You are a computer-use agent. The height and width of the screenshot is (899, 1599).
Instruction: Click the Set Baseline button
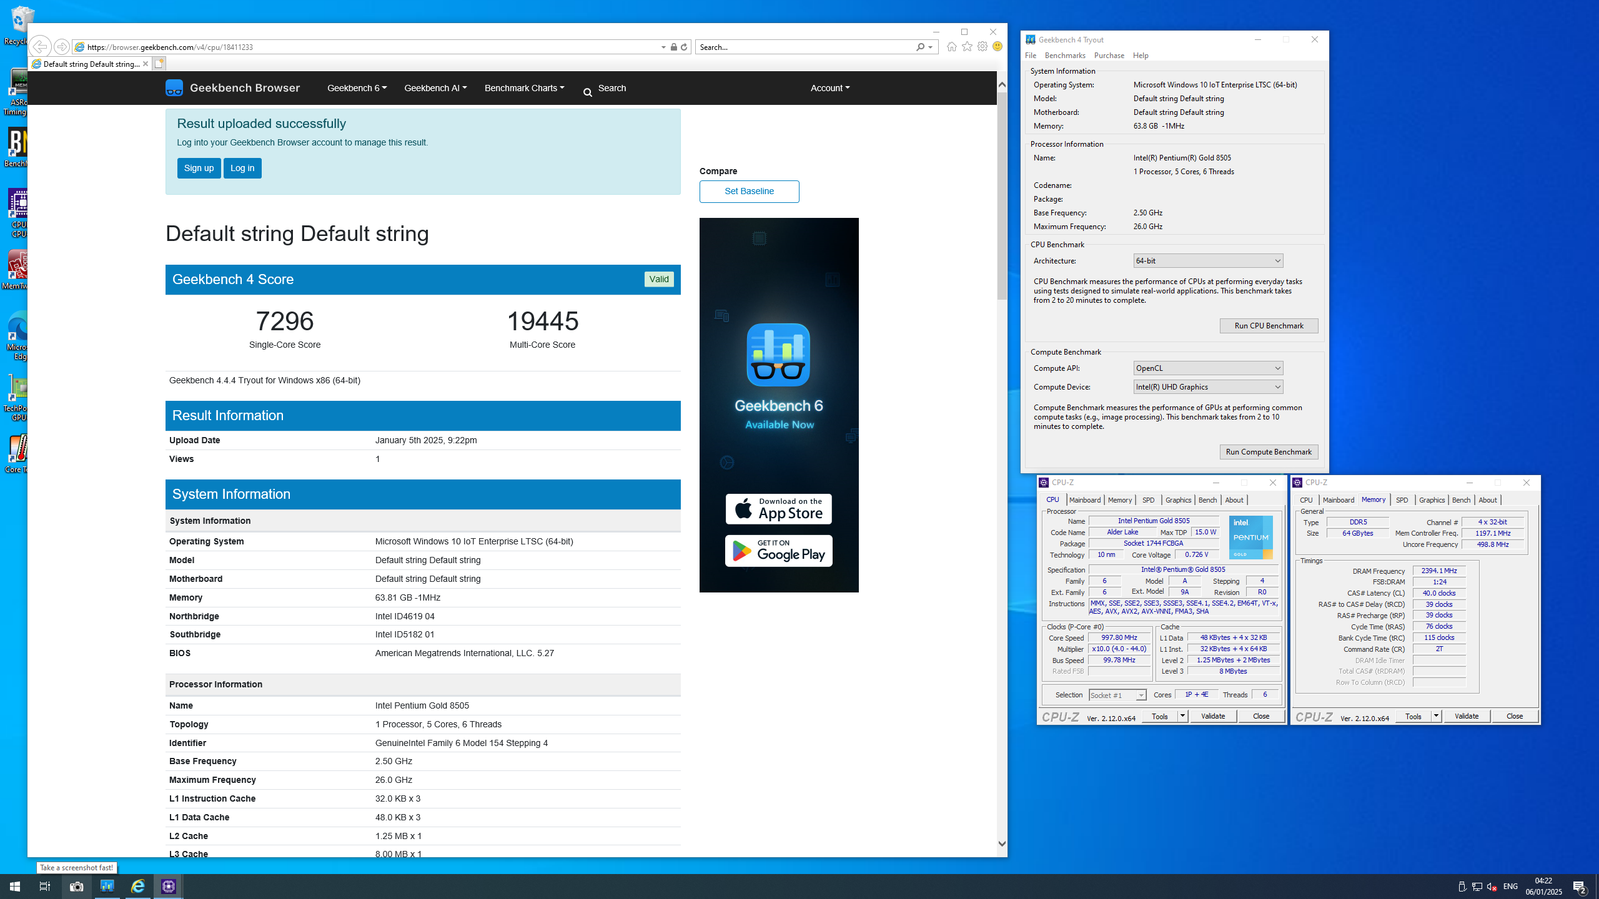(749, 192)
